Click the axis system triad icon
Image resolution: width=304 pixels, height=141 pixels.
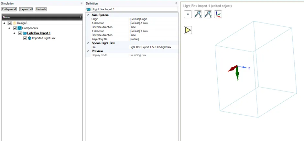click(x=218, y=14)
